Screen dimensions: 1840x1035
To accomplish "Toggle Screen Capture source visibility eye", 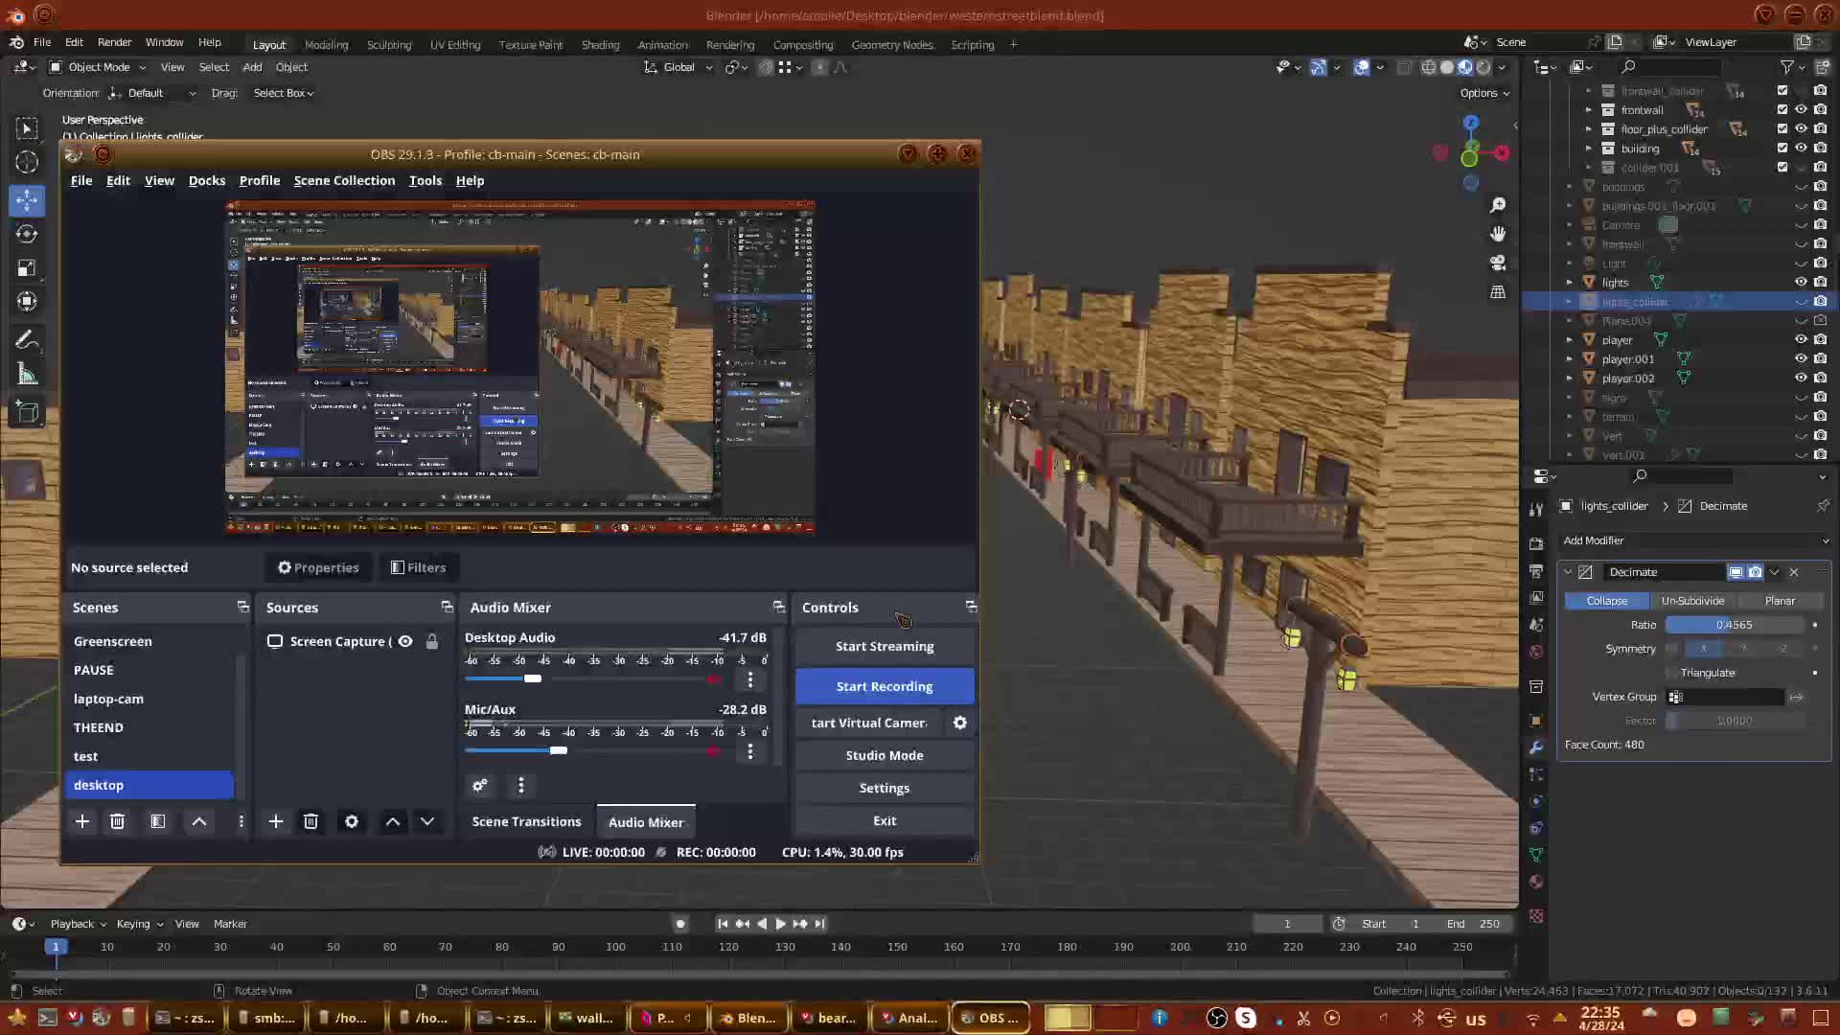I will click(405, 641).
